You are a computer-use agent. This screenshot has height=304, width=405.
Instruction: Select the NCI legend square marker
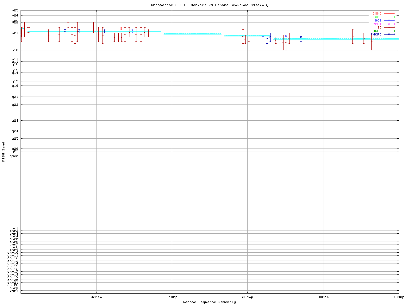pos(389,21)
